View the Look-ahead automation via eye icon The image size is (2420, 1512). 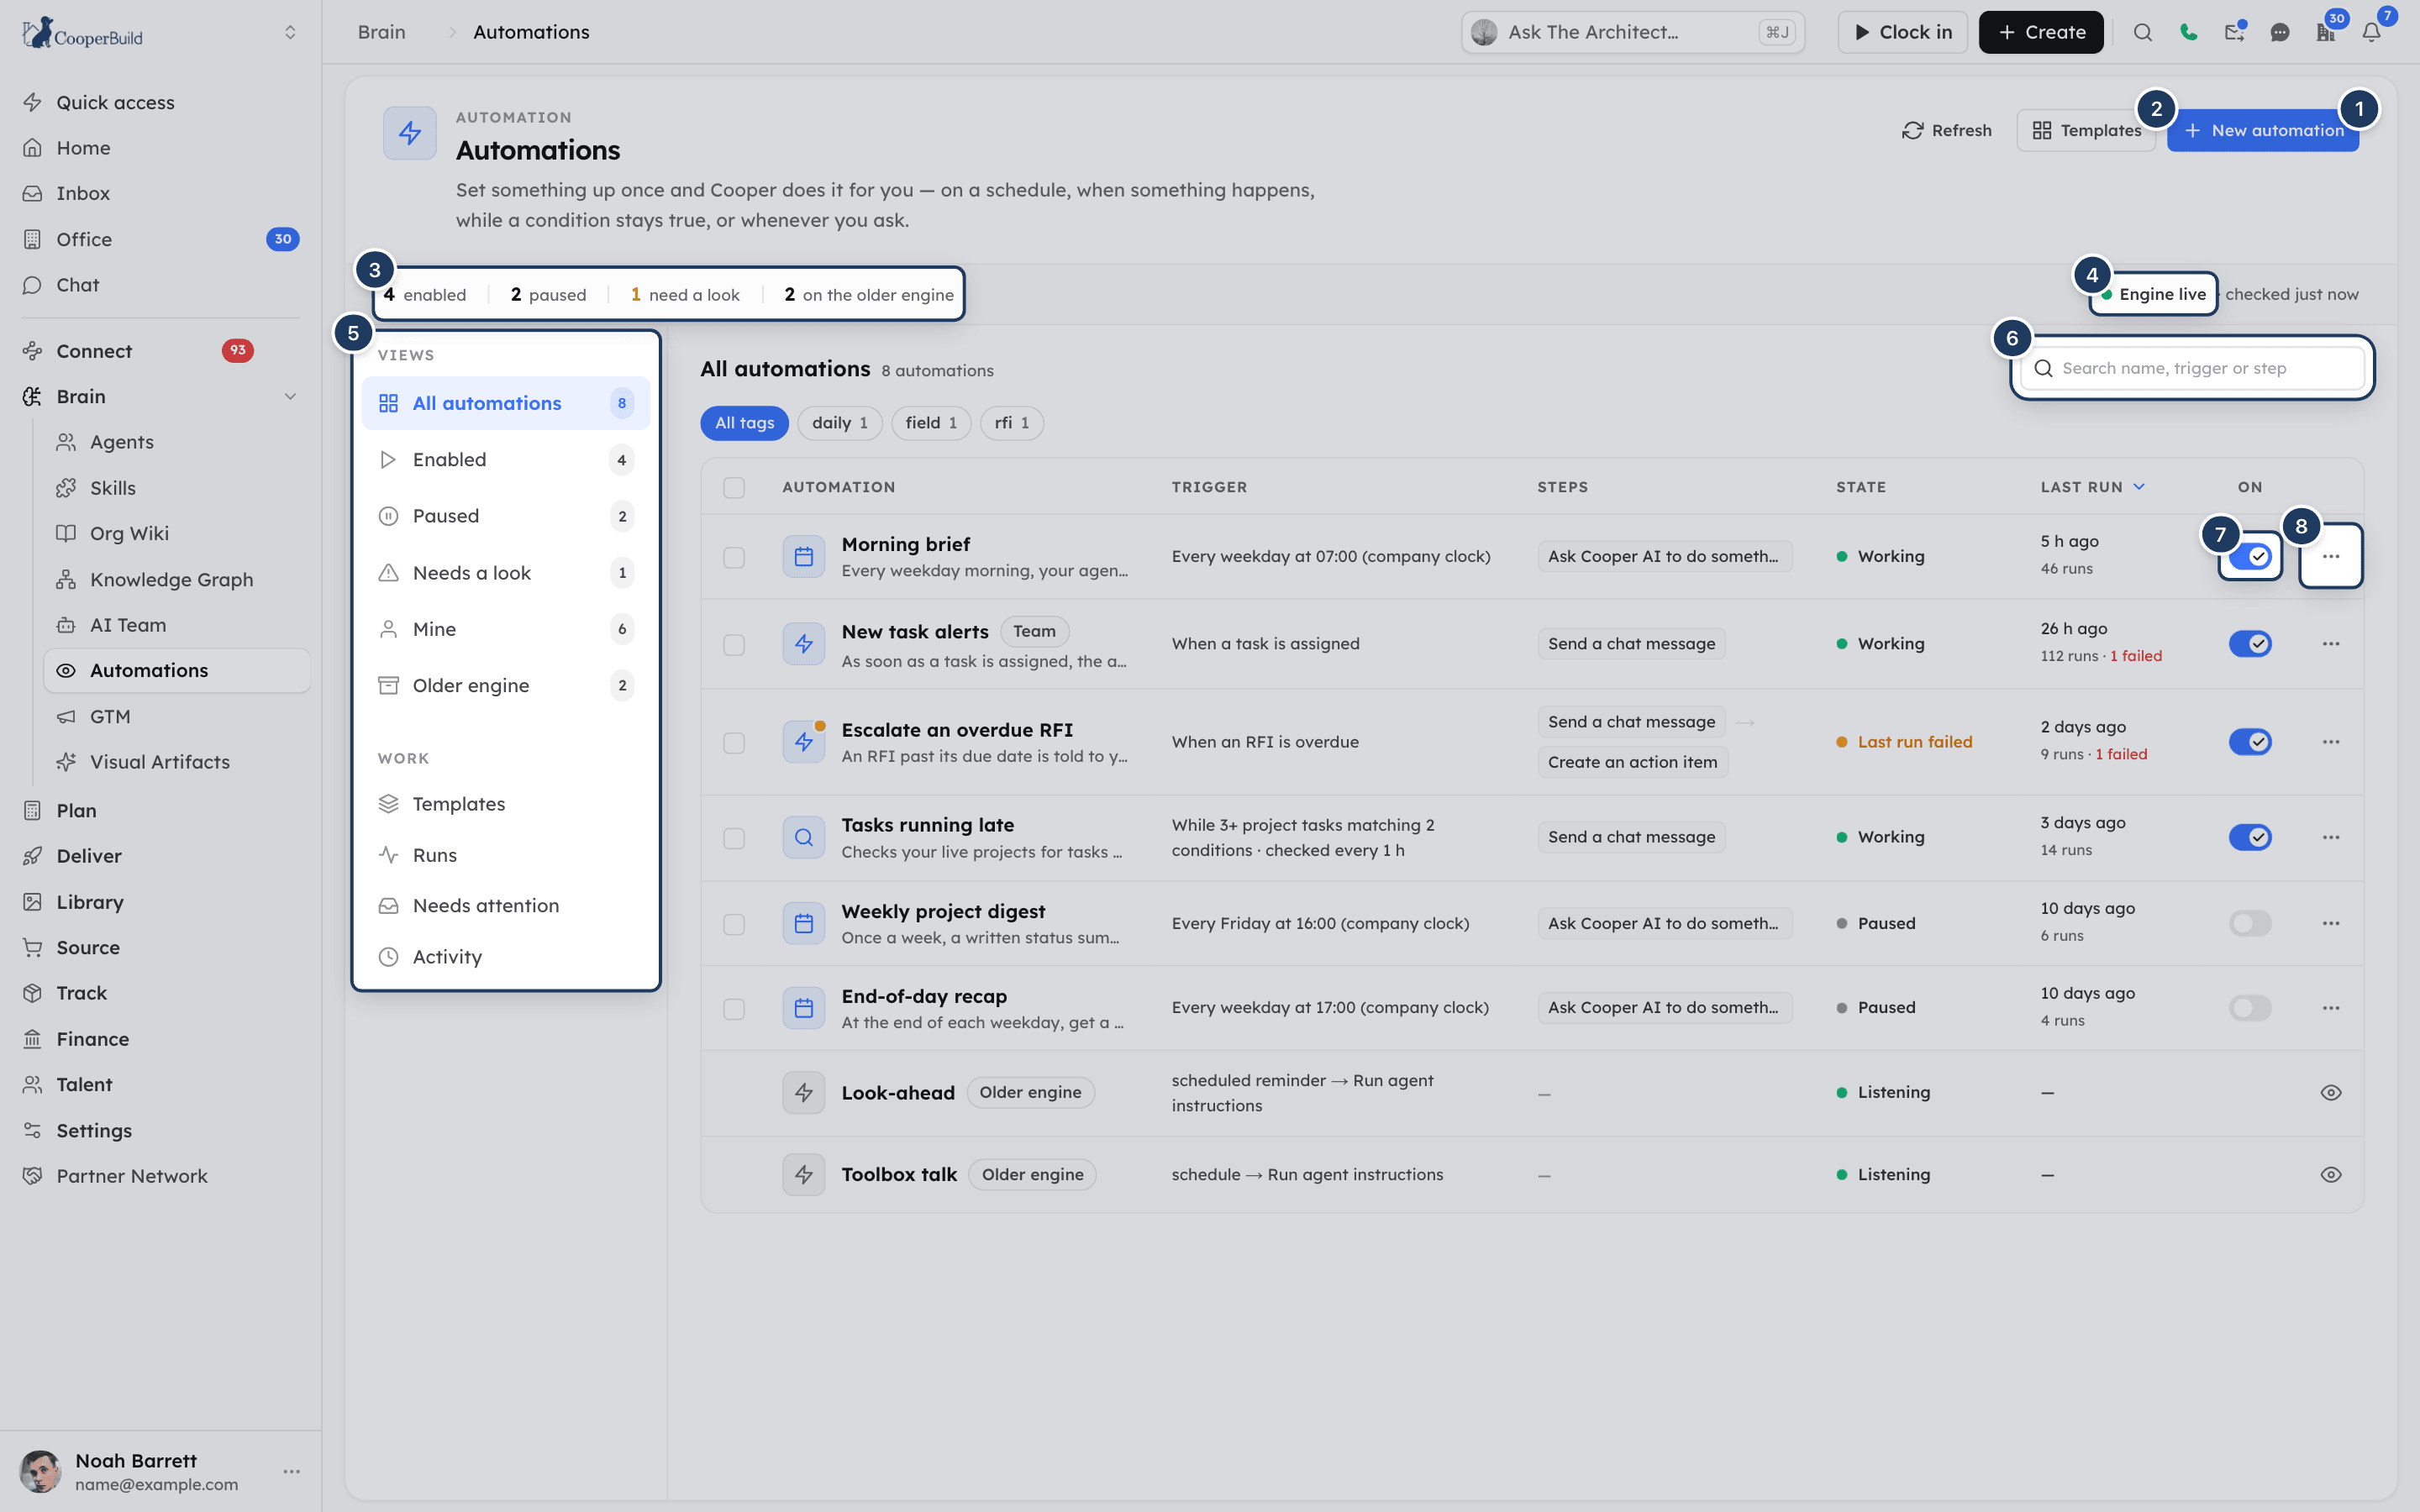(2331, 1093)
